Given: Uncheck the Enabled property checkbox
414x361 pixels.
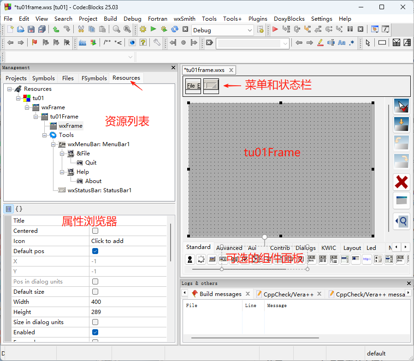Looking at the screenshot, I should [95, 332].
